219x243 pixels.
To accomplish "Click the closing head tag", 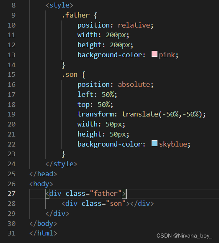I will [x=44, y=174].
